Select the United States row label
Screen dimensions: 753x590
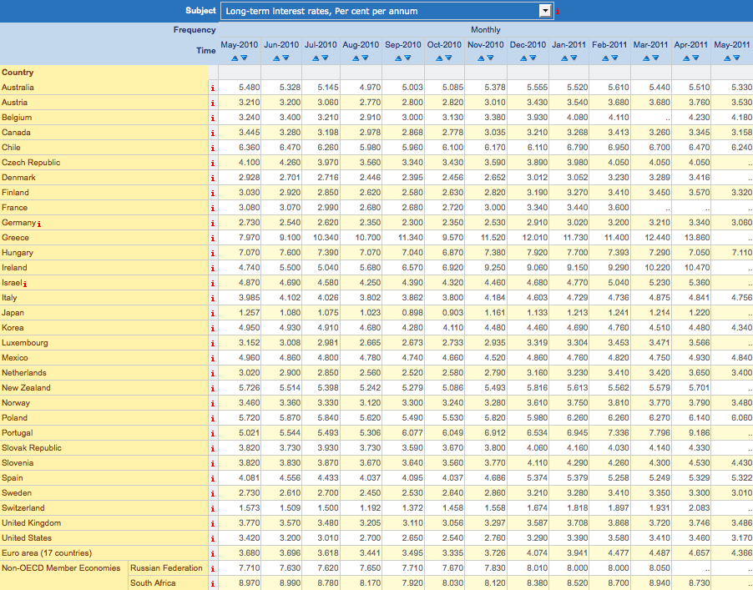click(27, 538)
